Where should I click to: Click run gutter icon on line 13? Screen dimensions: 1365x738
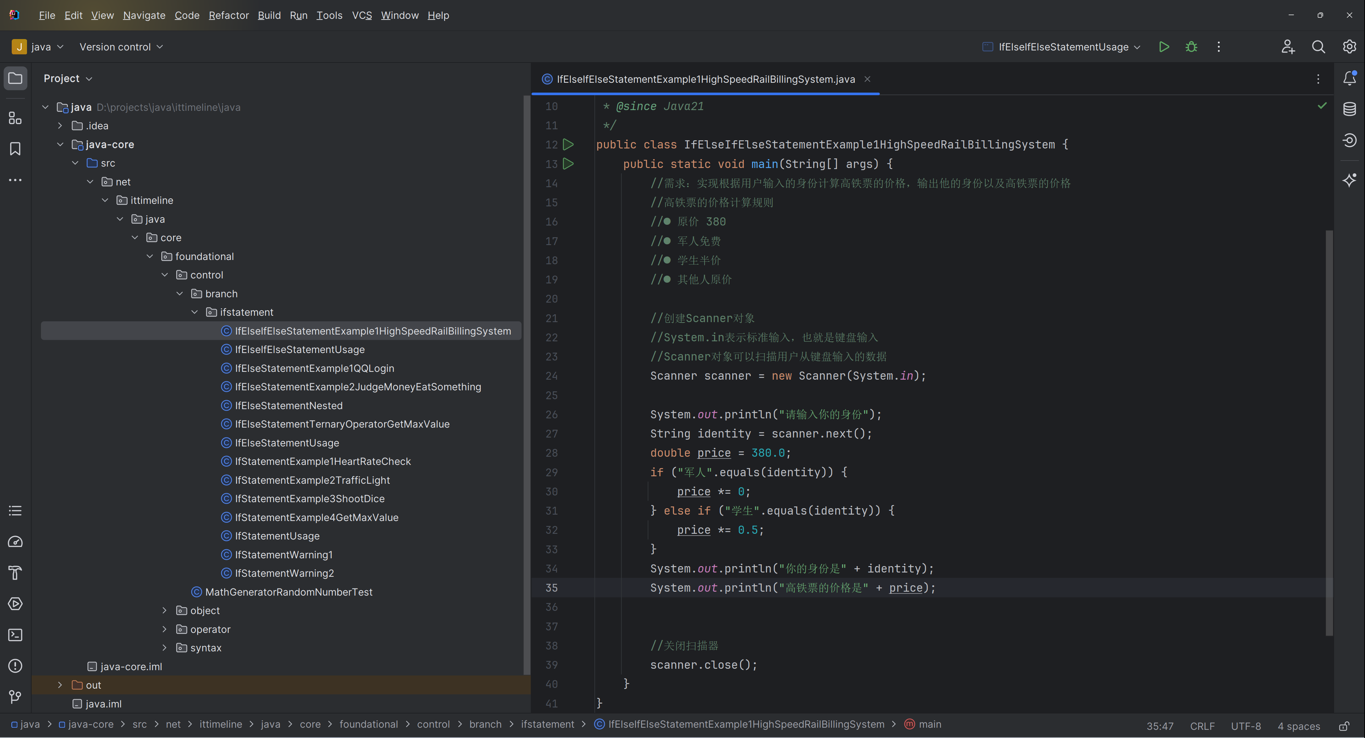(x=568, y=164)
